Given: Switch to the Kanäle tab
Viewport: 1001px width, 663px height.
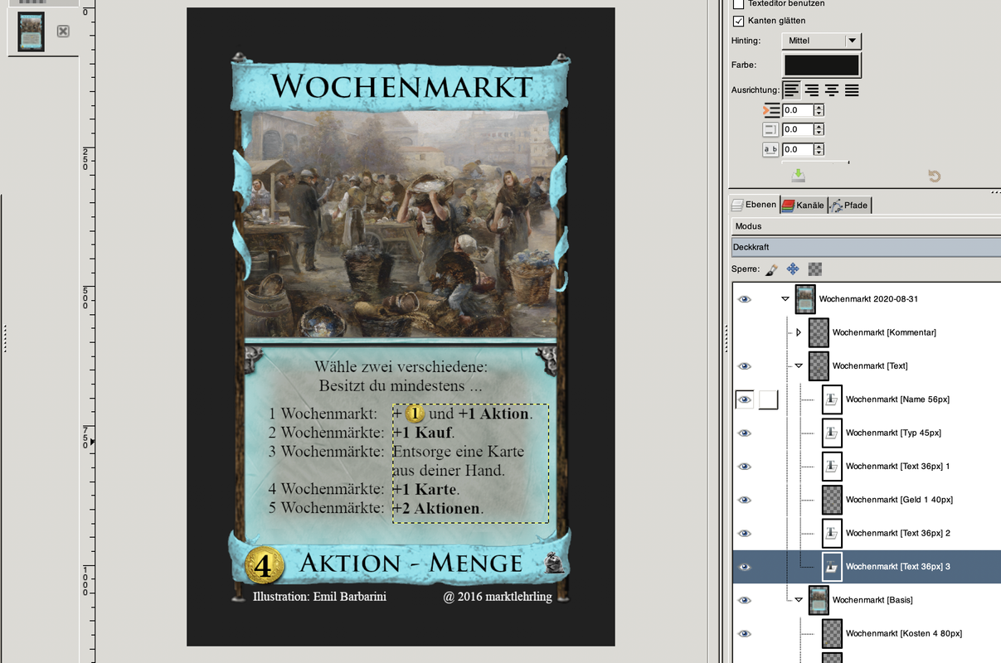Looking at the screenshot, I should pyautogui.click(x=804, y=205).
